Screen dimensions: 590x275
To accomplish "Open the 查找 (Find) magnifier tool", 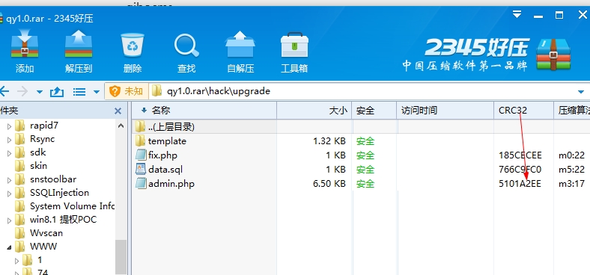I will (x=186, y=45).
